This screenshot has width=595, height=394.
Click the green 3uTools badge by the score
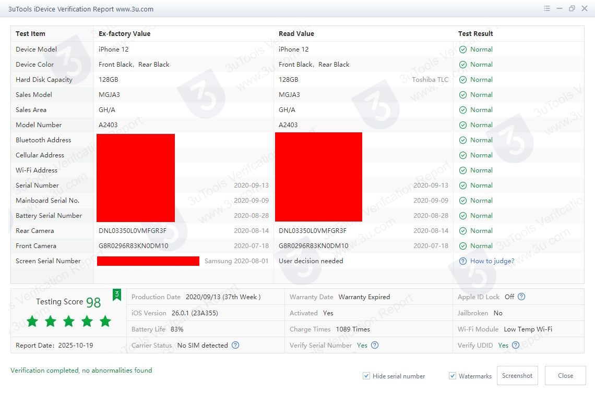(x=117, y=295)
